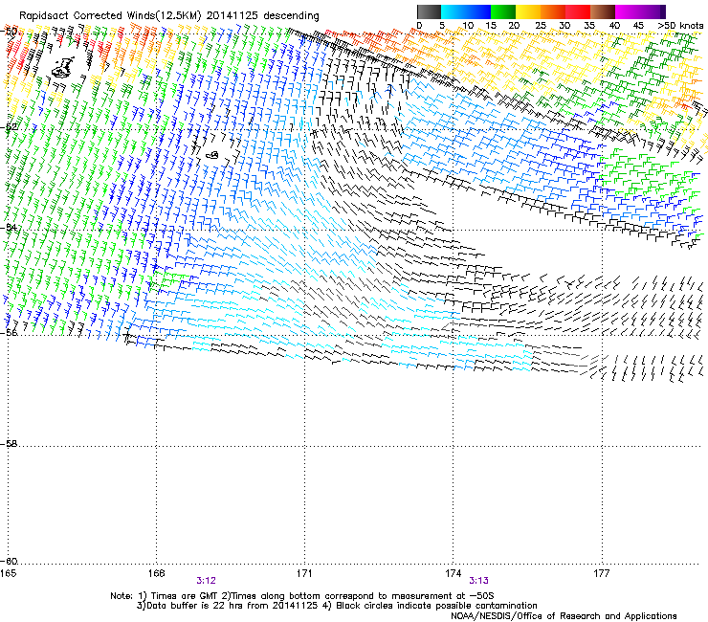Click the small island outline near -52.5 latitude

pyautogui.click(x=212, y=155)
